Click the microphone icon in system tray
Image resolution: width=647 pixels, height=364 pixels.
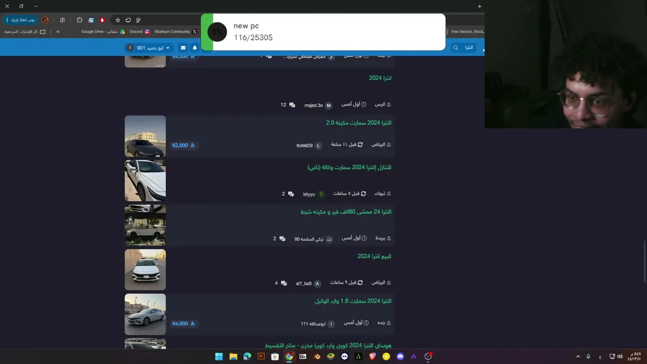(x=588, y=356)
